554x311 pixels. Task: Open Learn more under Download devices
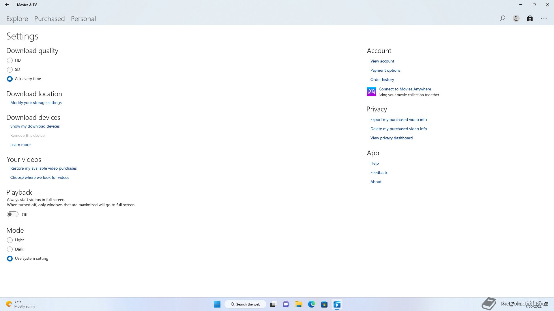point(20,145)
